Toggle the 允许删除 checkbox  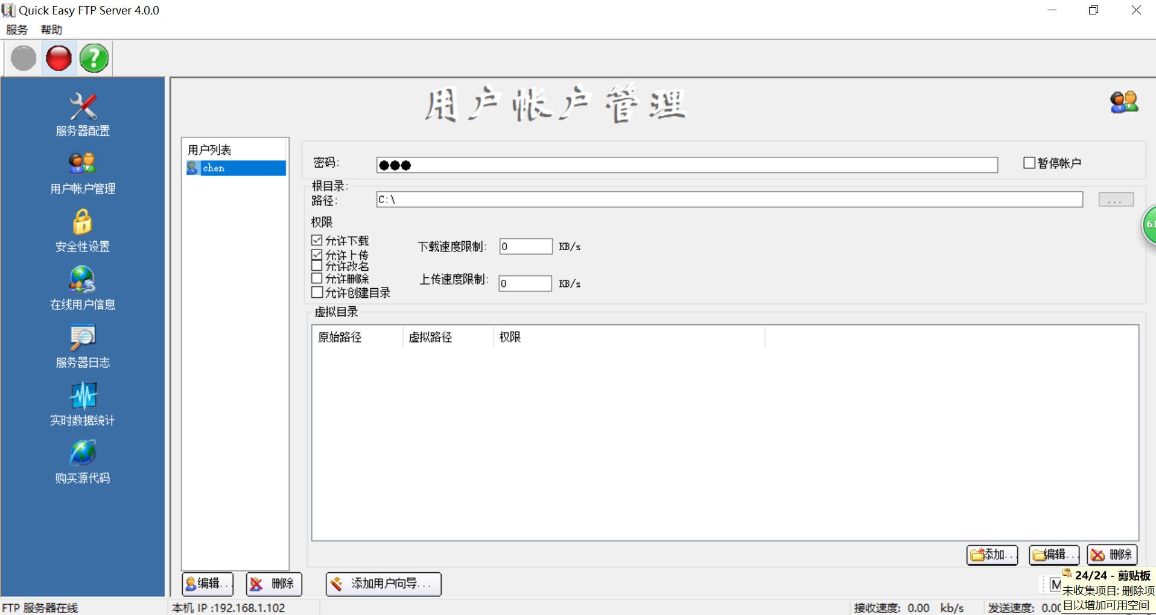pyautogui.click(x=317, y=278)
